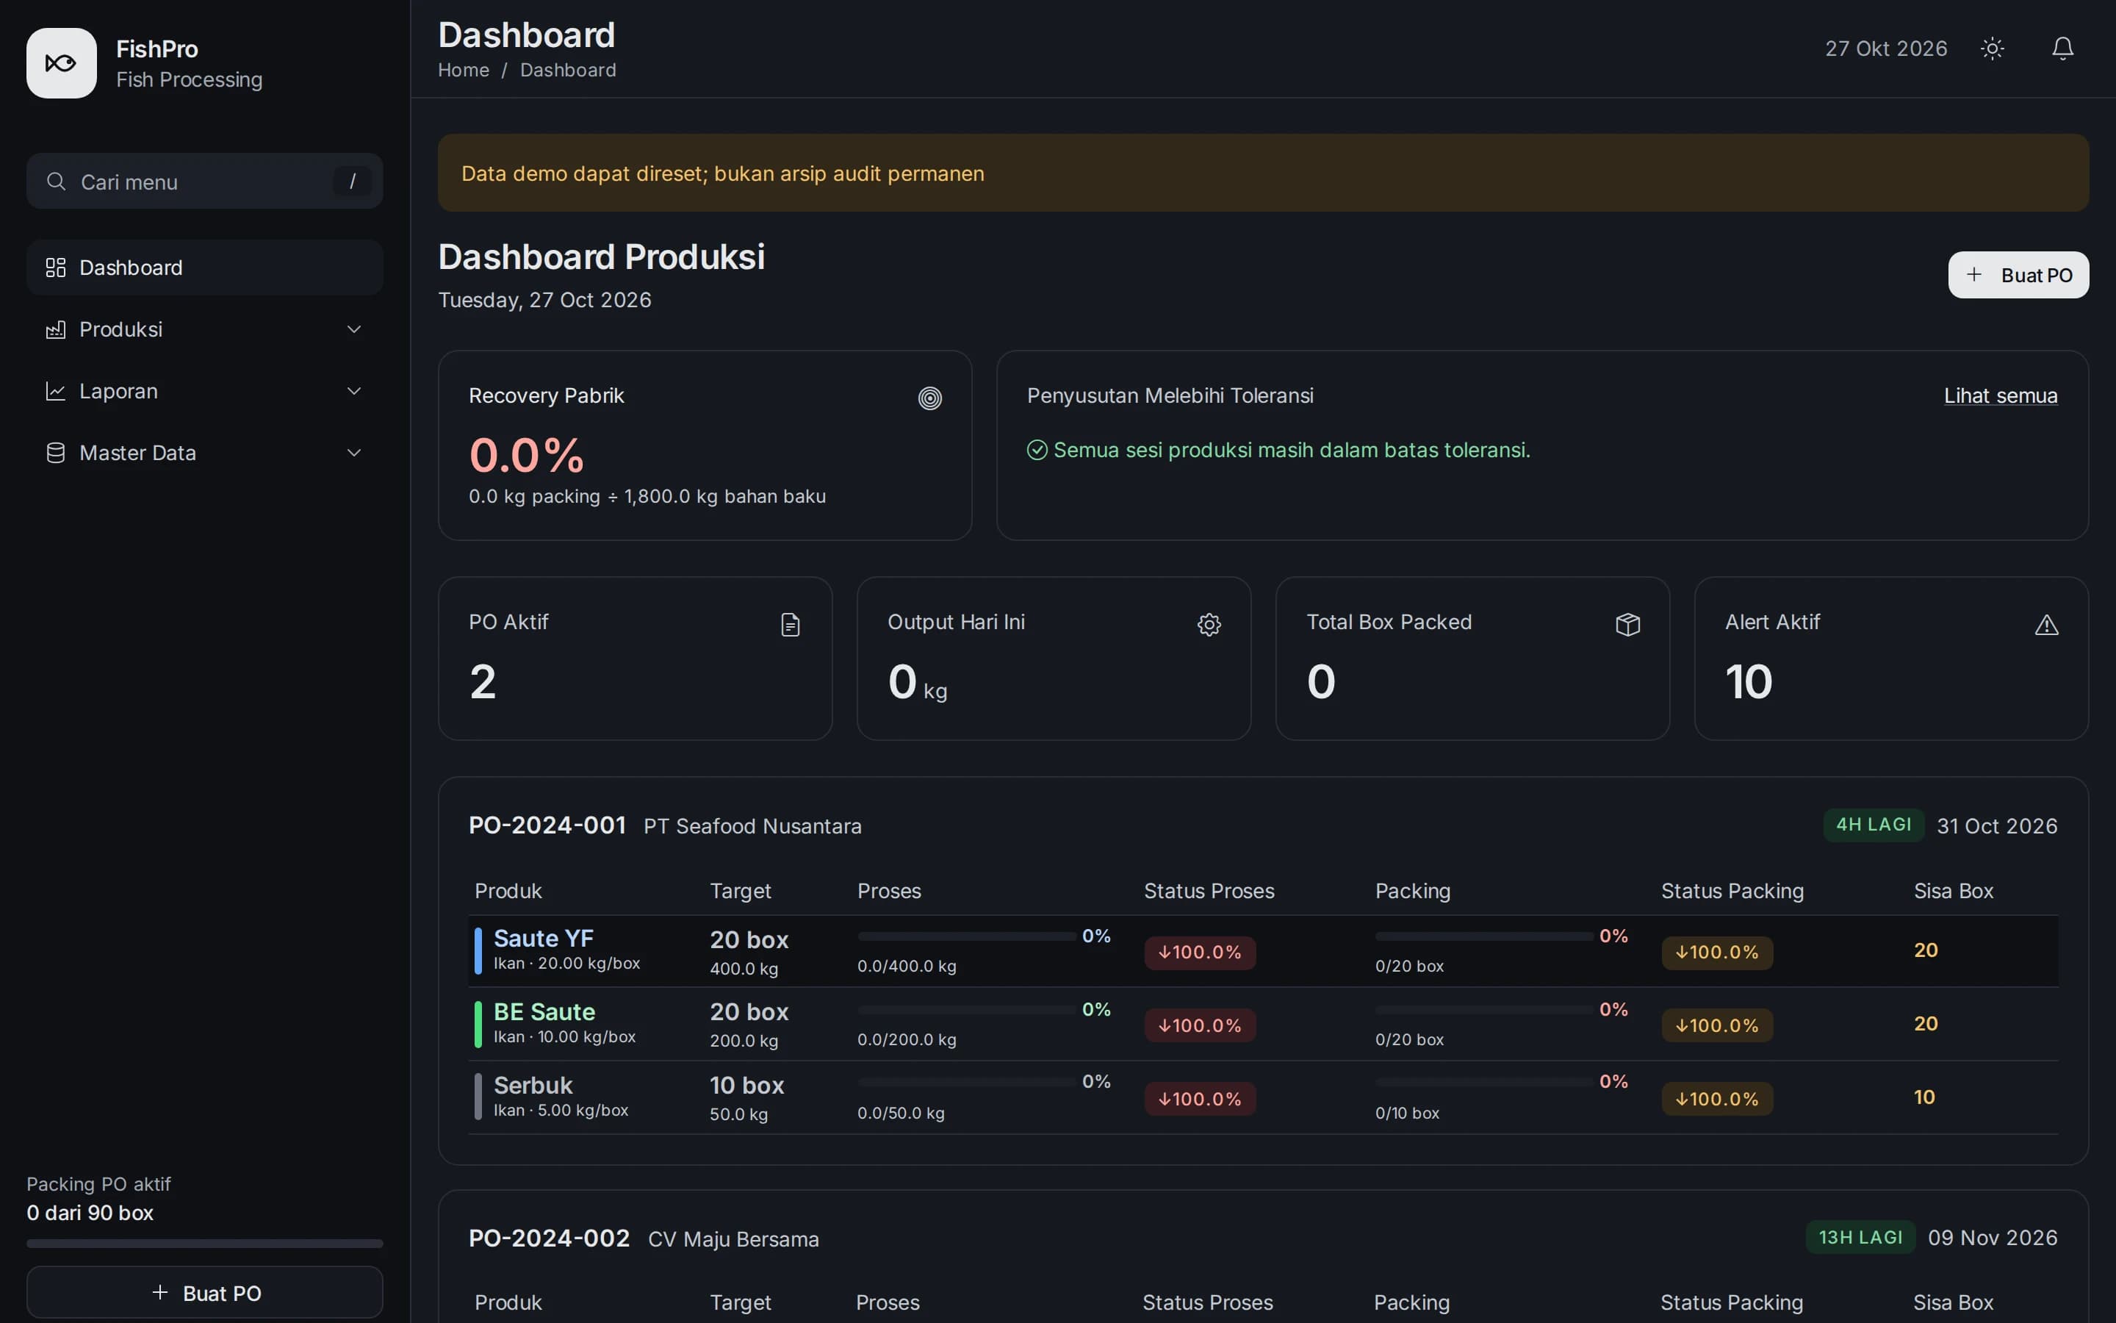Image resolution: width=2116 pixels, height=1323 pixels.
Task: Click the BE Saute Packing progress bar
Action: (x=1484, y=1010)
